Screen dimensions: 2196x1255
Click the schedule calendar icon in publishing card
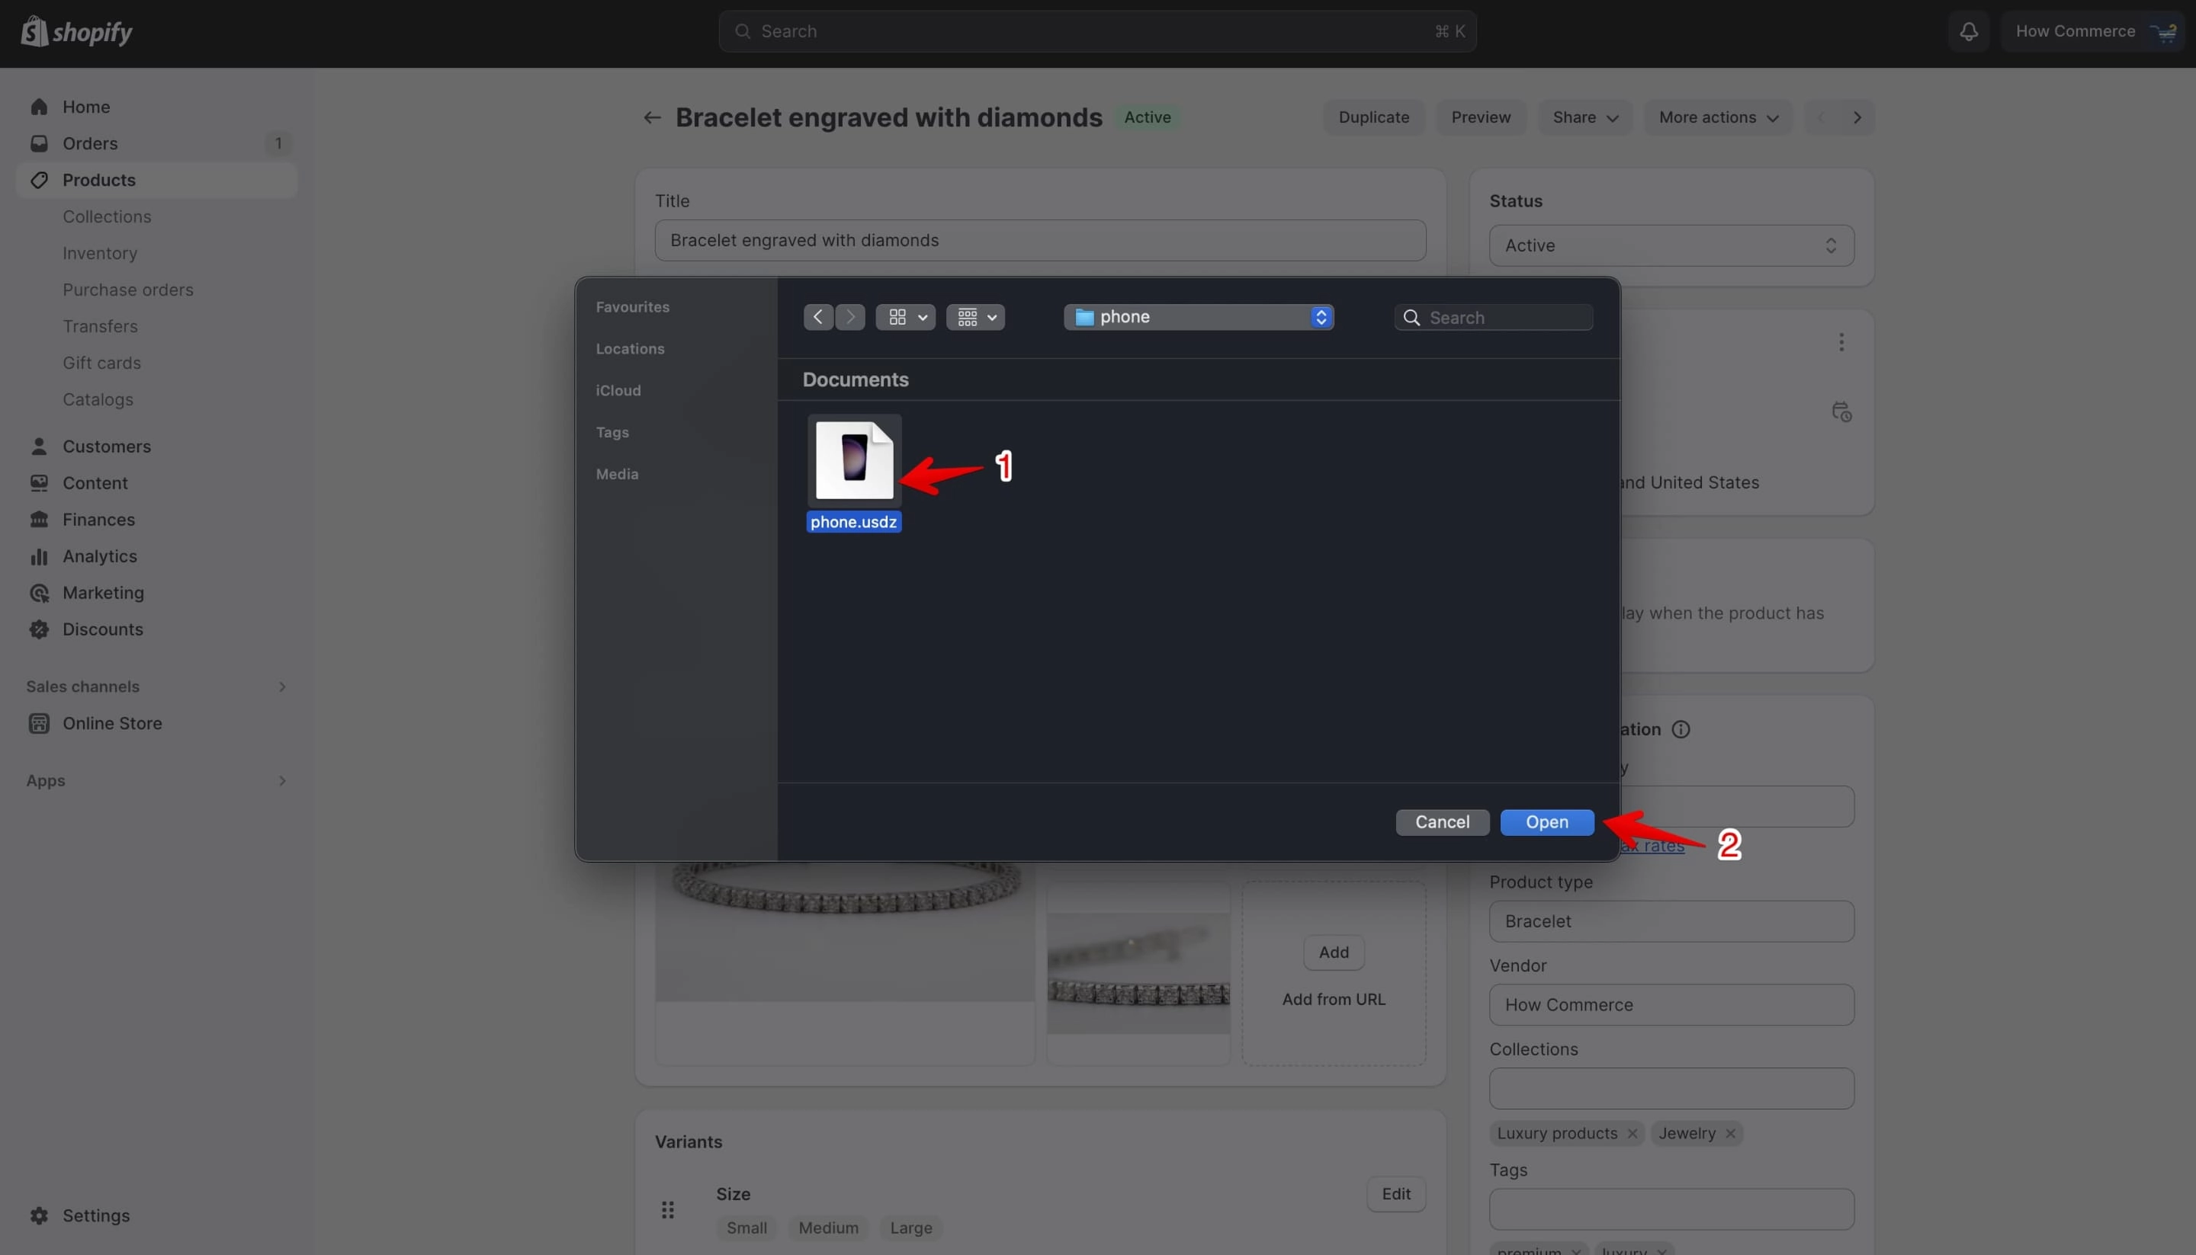pyautogui.click(x=1841, y=412)
